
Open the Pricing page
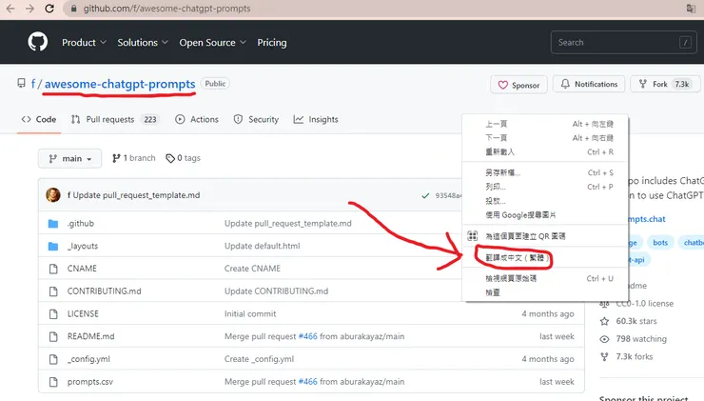coord(272,42)
